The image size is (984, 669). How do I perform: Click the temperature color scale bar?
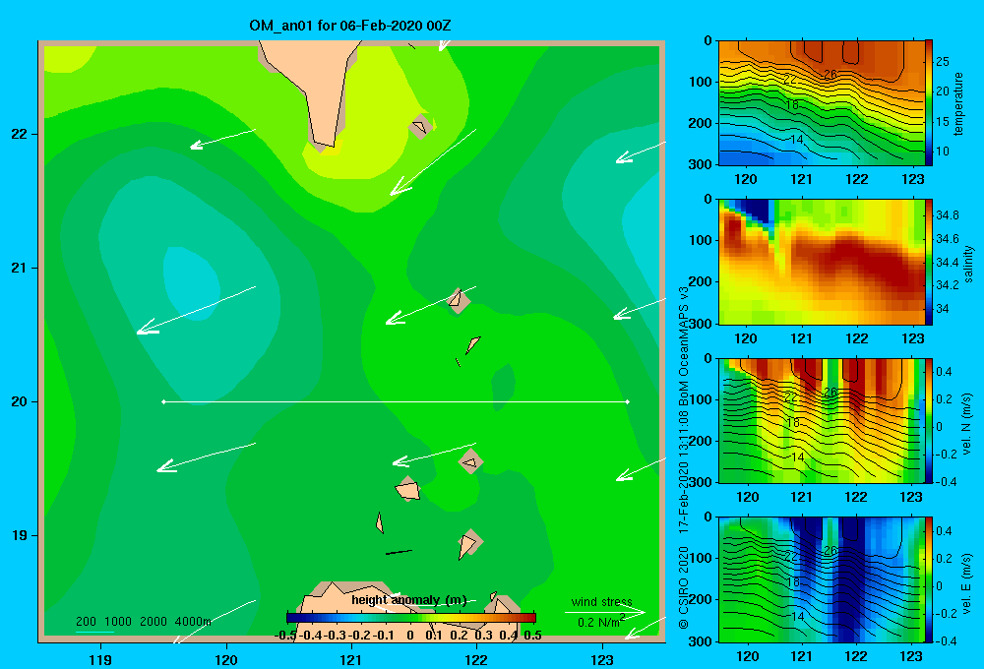tap(929, 103)
